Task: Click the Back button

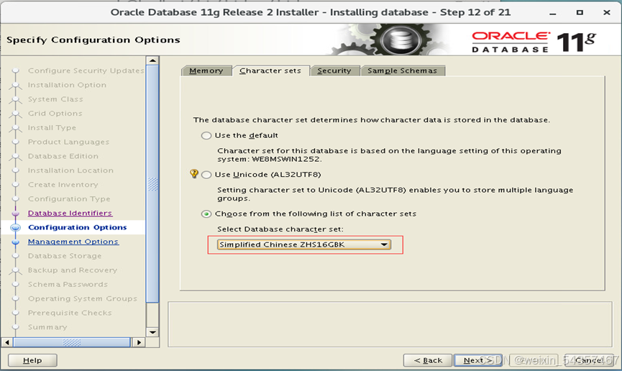Action: tap(428, 360)
